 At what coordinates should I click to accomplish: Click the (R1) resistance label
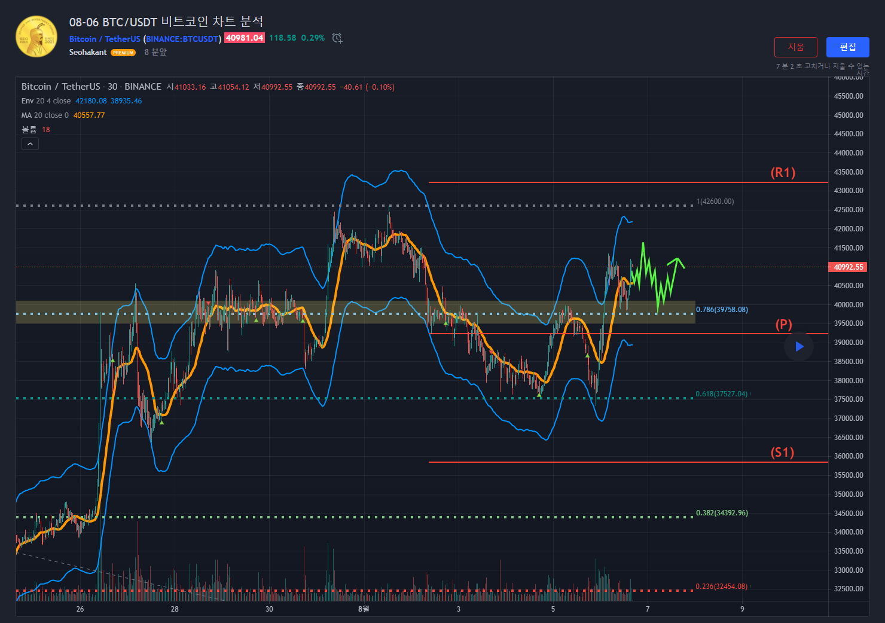pyautogui.click(x=783, y=173)
